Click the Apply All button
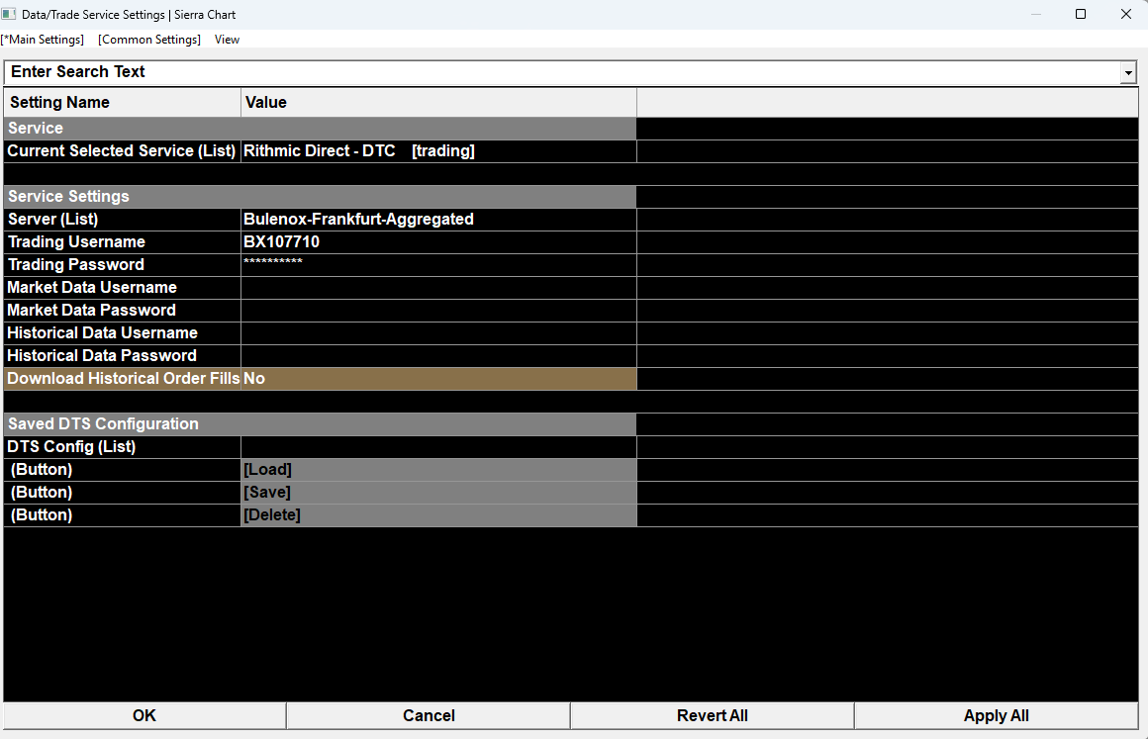Image resolution: width=1148 pixels, height=739 pixels. tap(996, 715)
